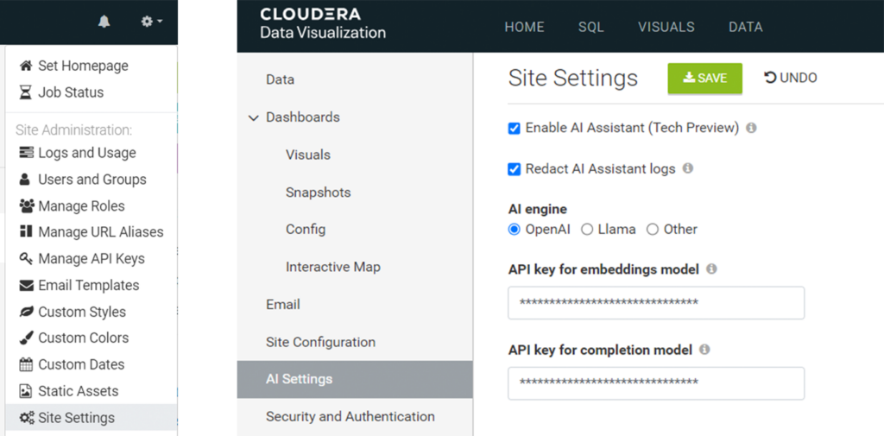
Task: Focus the embeddings model API key field
Action: click(656, 303)
